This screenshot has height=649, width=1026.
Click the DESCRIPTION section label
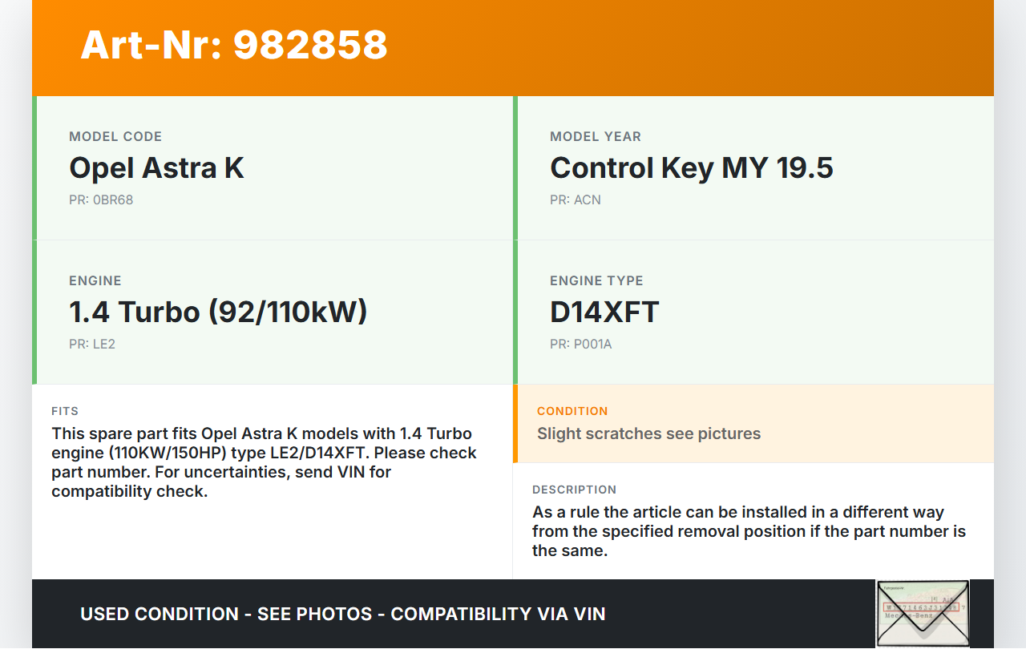tap(574, 490)
